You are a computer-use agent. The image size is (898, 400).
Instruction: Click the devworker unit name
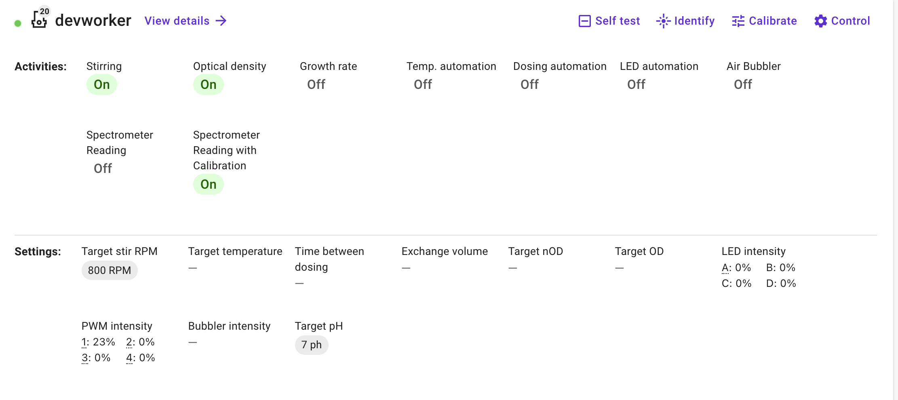pos(93,21)
